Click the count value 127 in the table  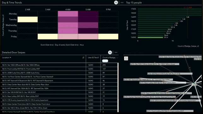pos(104,69)
